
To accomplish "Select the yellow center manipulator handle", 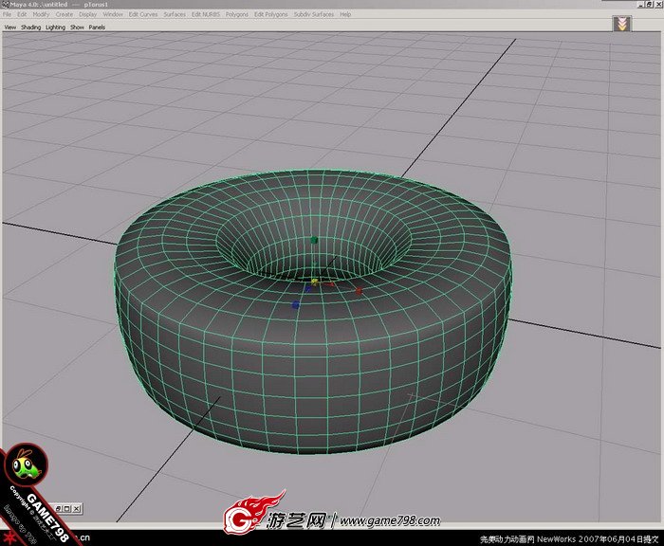I will click(x=315, y=282).
